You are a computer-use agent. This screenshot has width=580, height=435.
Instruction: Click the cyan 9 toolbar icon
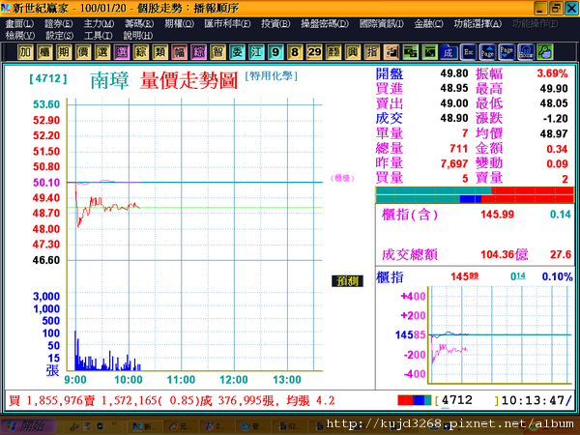[x=275, y=52]
